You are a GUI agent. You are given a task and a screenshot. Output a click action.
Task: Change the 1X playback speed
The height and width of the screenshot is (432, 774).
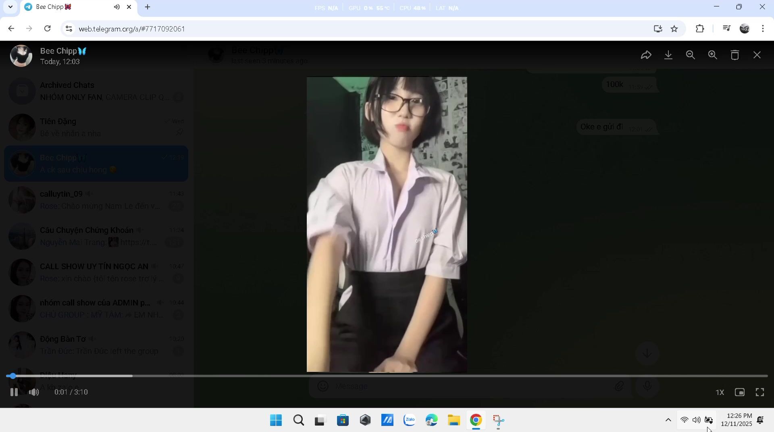pos(720,393)
